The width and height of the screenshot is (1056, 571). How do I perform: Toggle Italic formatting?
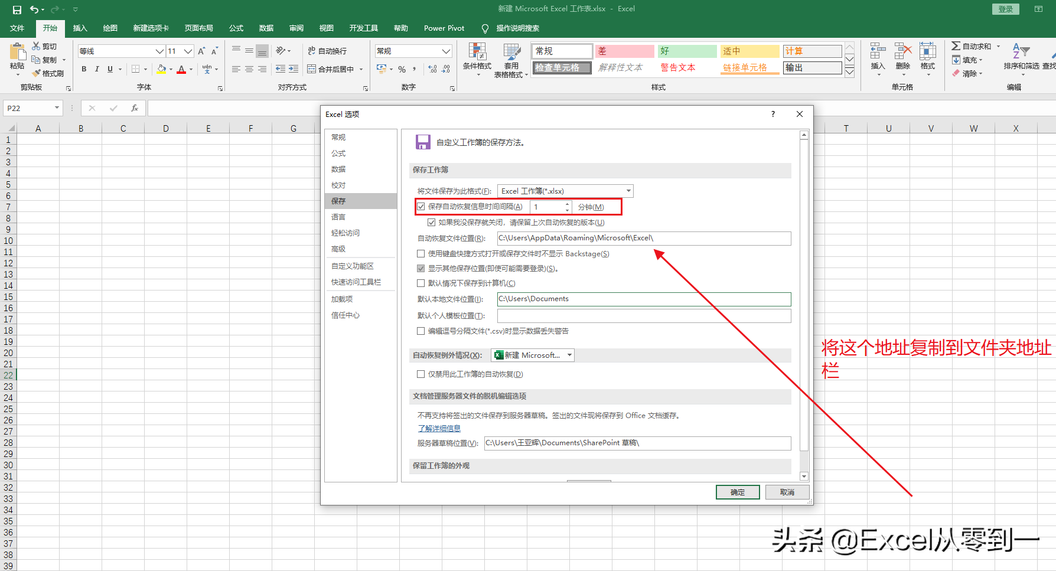point(97,69)
